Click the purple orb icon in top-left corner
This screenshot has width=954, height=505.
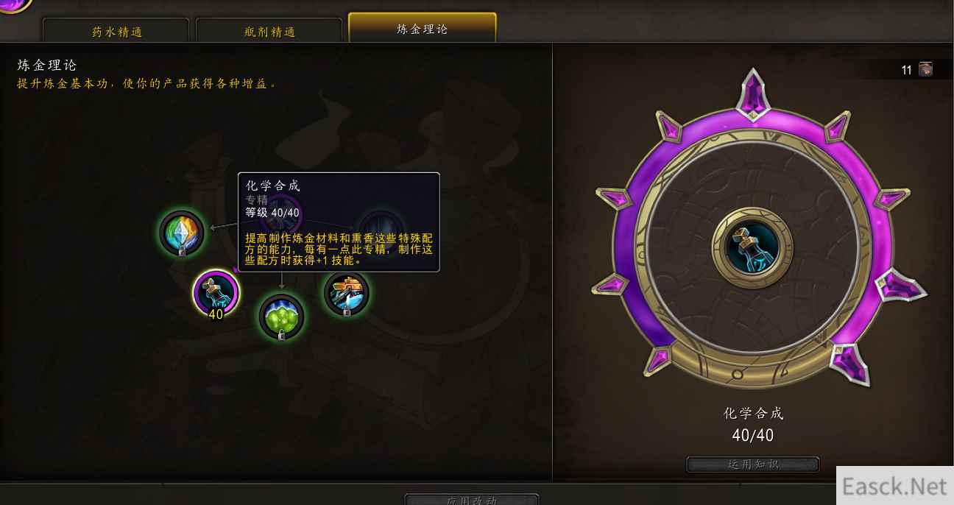[15, 4]
